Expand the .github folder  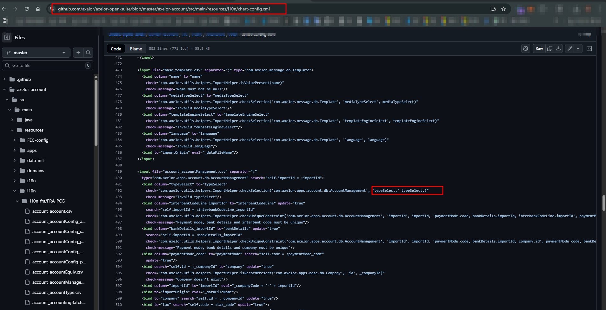(4, 79)
